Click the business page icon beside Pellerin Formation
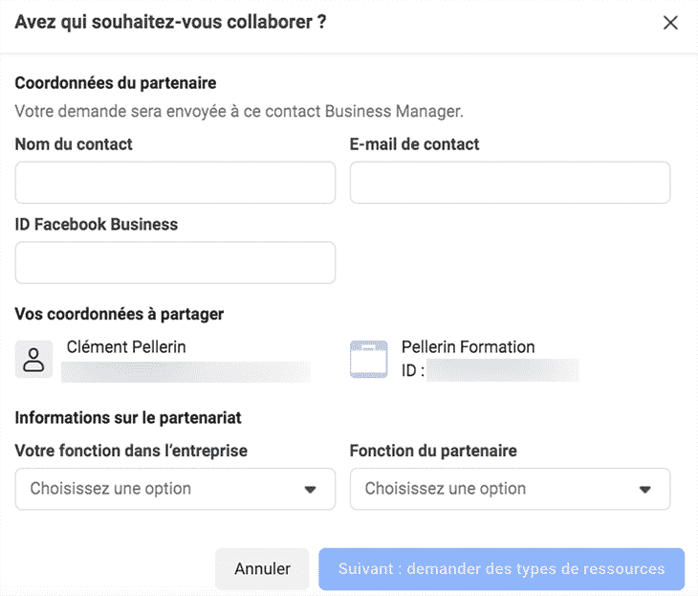698x596 pixels. [369, 360]
